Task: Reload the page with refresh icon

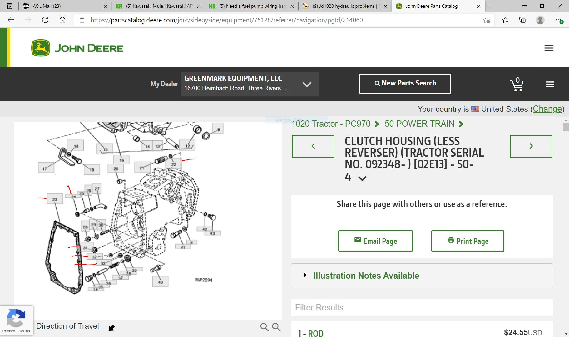Action: coord(45,20)
